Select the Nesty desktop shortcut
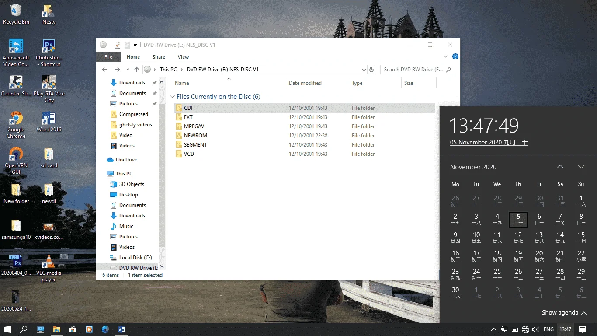 click(49, 14)
